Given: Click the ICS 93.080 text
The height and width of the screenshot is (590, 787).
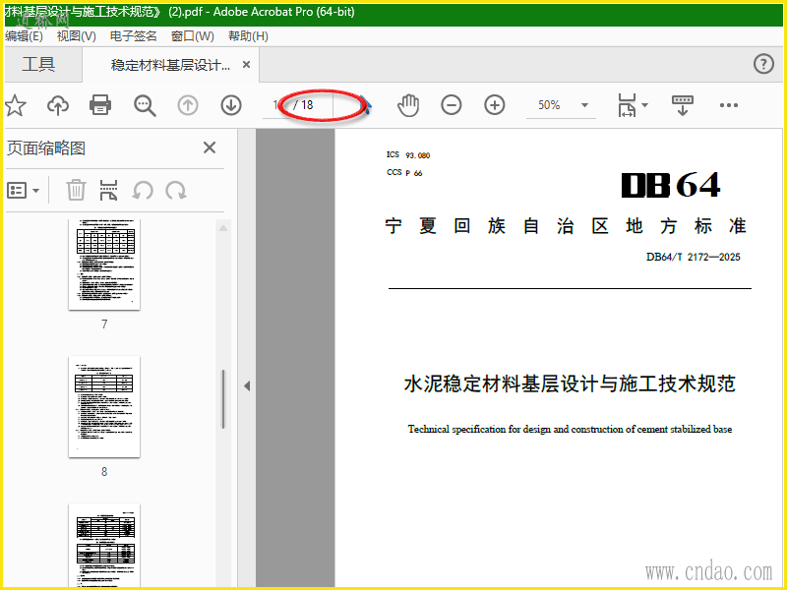Looking at the screenshot, I should pyautogui.click(x=408, y=155).
